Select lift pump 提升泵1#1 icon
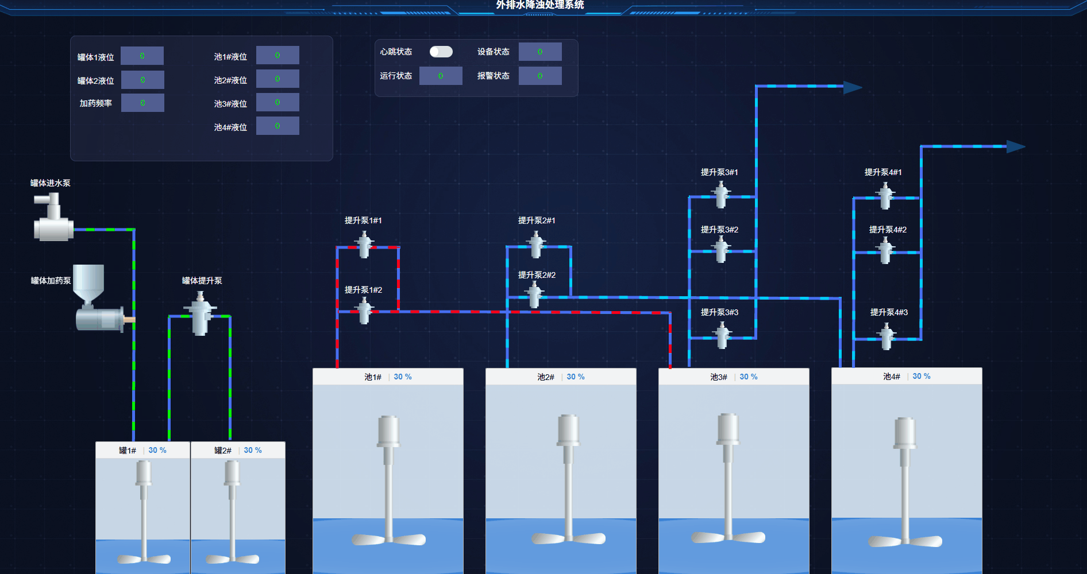The height and width of the screenshot is (574, 1087). (364, 245)
